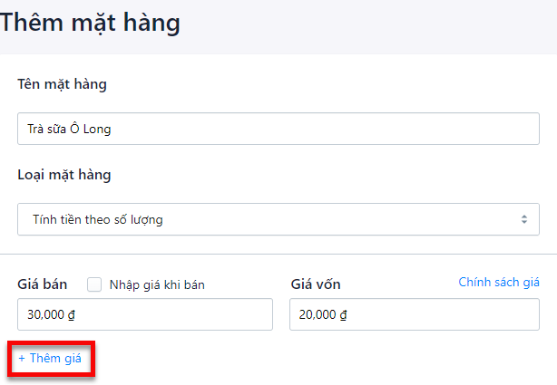The image size is (557, 385).
Task: Click the ₫ symbol in the Giá vốn field
Action: tap(347, 315)
